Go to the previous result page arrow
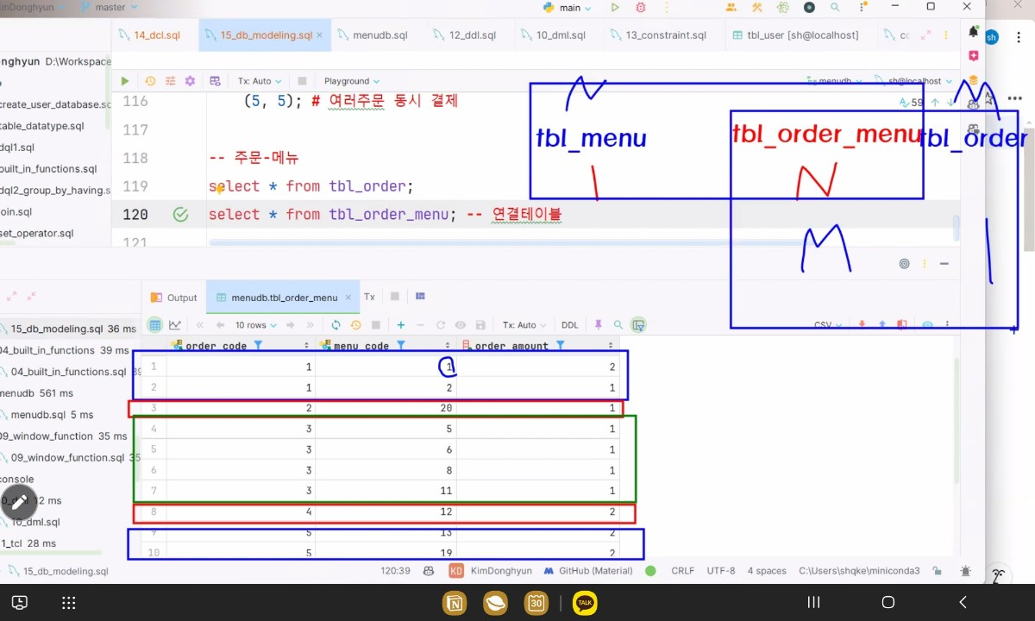This screenshot has height=621, width=1035. tap(219, 325)
